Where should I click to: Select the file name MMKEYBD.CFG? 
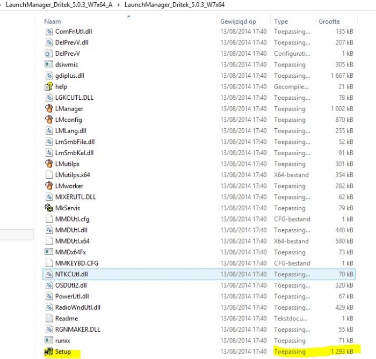tap(77, 263)
